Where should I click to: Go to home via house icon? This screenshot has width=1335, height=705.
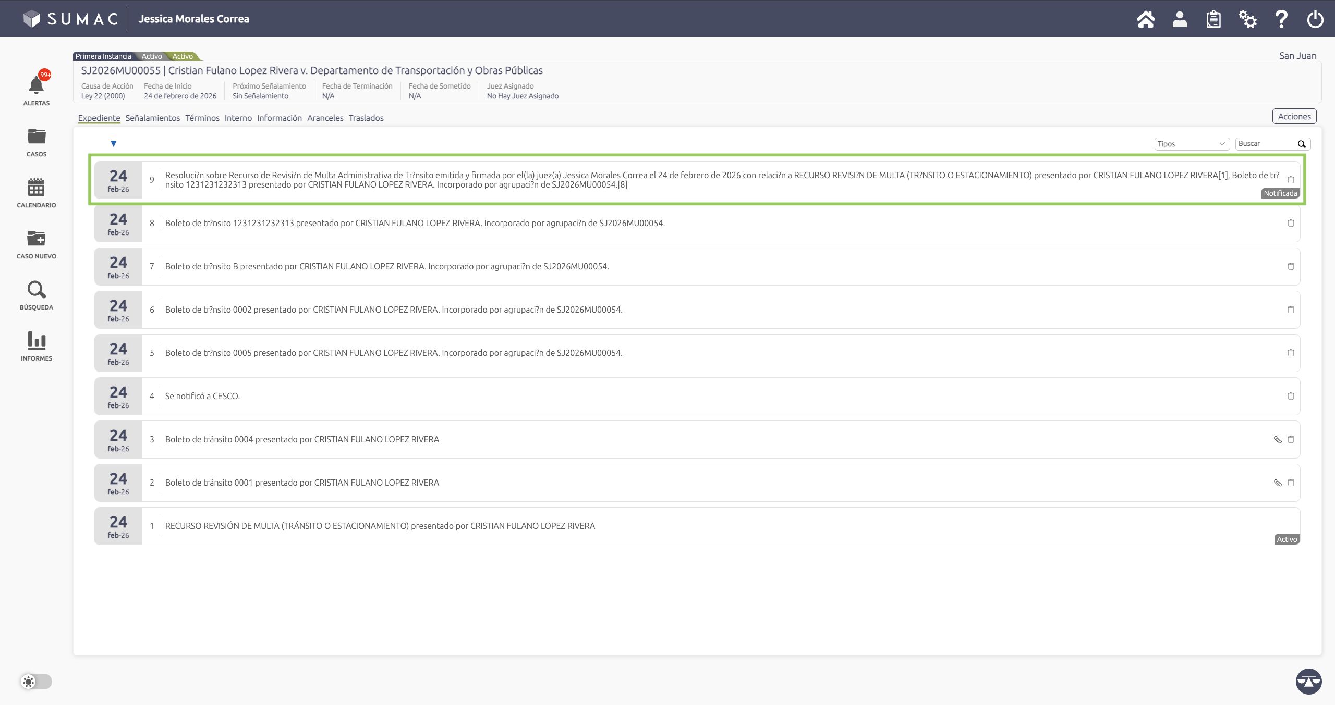pos(1145,19)
